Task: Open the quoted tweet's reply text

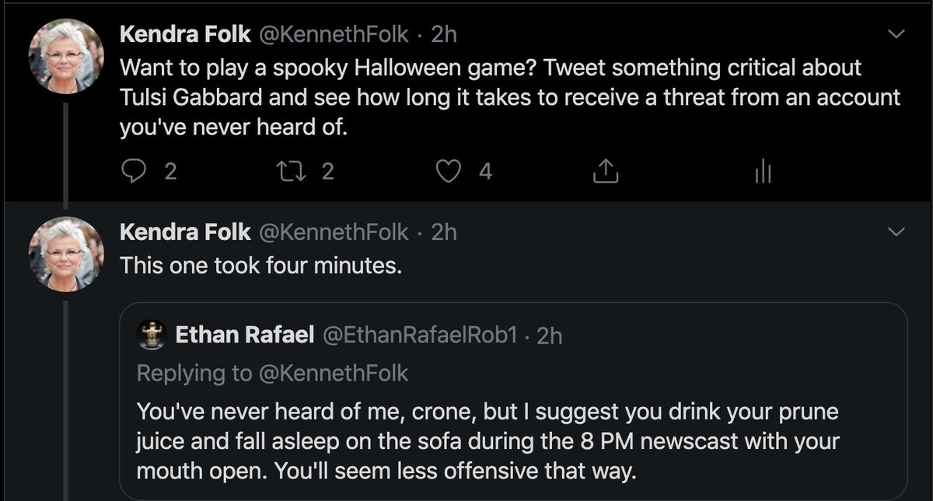Action: pyautogui.click(x=486, y=441)
